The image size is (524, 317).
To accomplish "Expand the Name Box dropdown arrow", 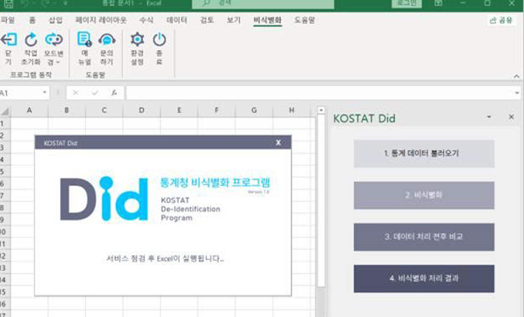I will (x=45, y=93).
